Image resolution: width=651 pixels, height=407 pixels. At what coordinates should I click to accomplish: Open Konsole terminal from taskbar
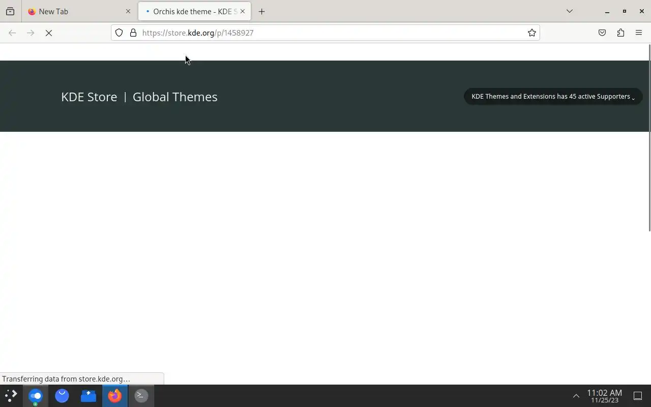[141, 395]
